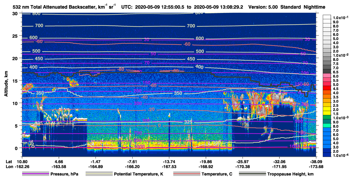Image resolution: width=351 pixels, height=180 pixels.
Task: Click longitude value -170.38
Action: 242,166
